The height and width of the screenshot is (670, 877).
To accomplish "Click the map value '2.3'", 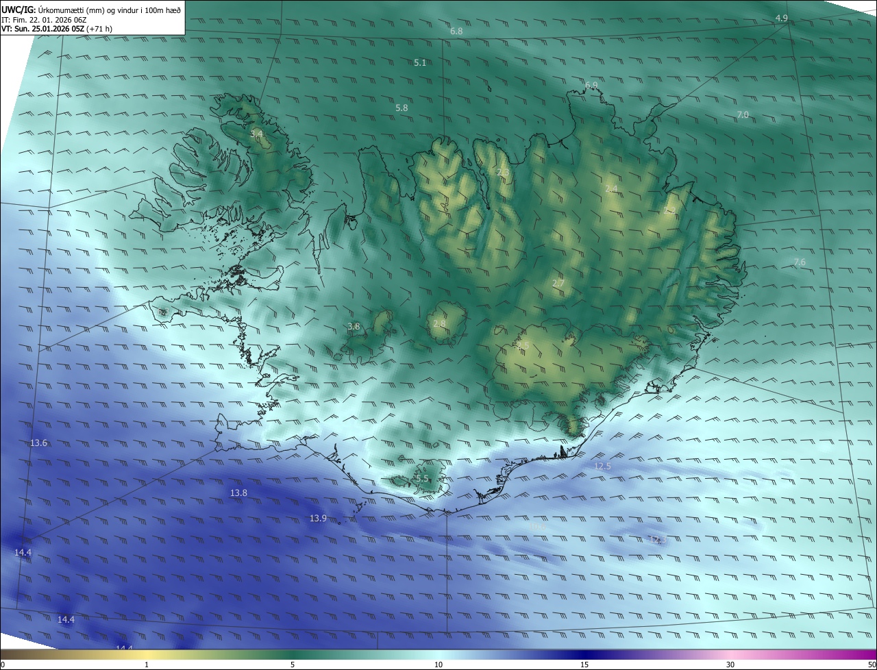I will (x=503, y=172).
